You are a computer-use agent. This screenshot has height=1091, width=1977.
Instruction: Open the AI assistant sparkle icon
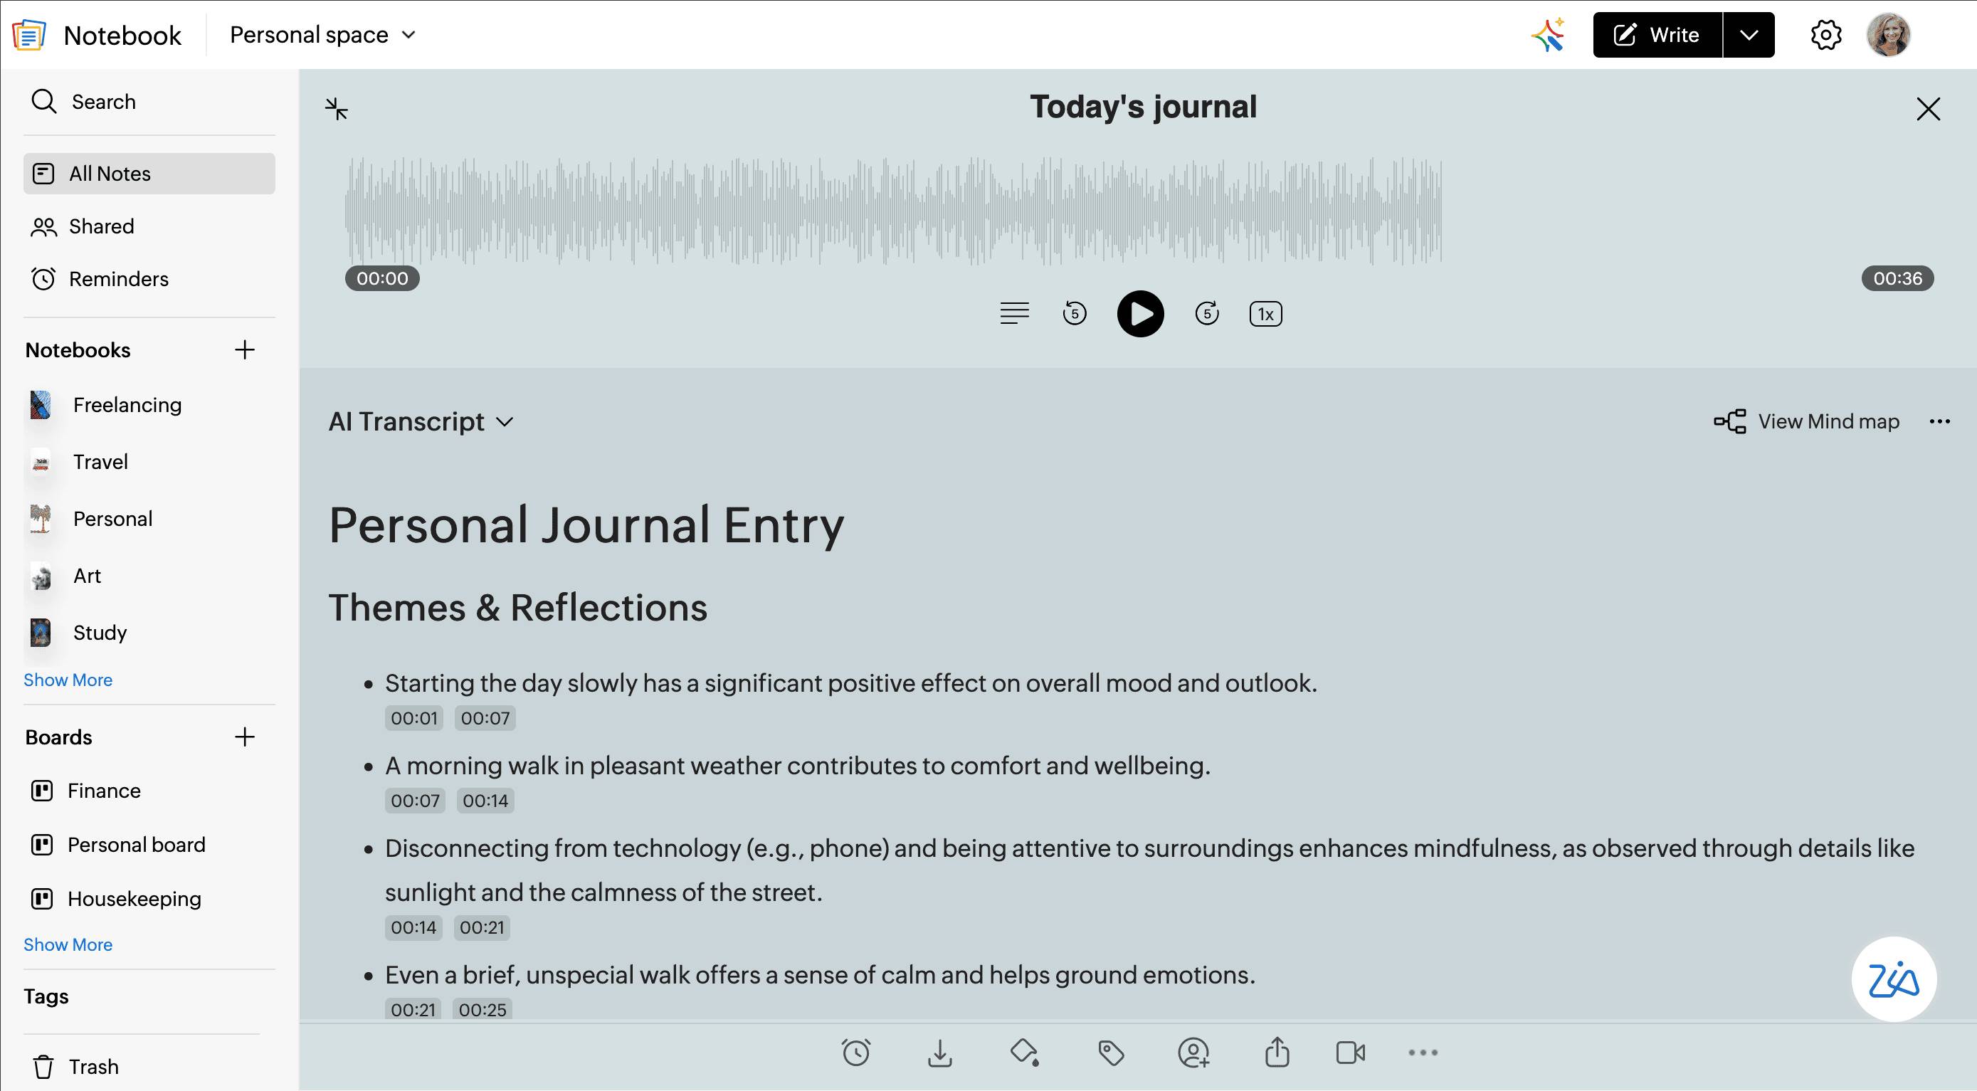(1548, 36)
